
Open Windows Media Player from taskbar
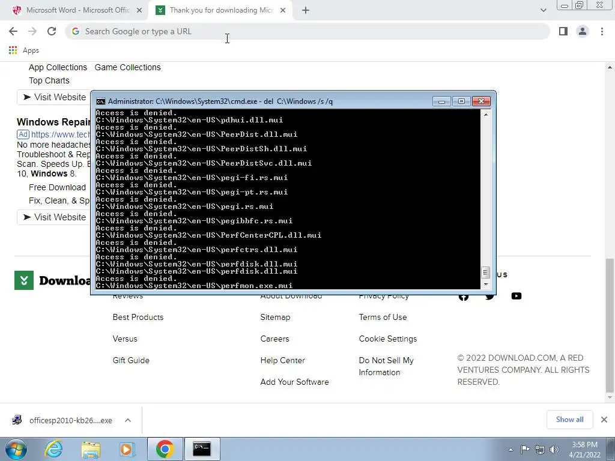[127, 449]
